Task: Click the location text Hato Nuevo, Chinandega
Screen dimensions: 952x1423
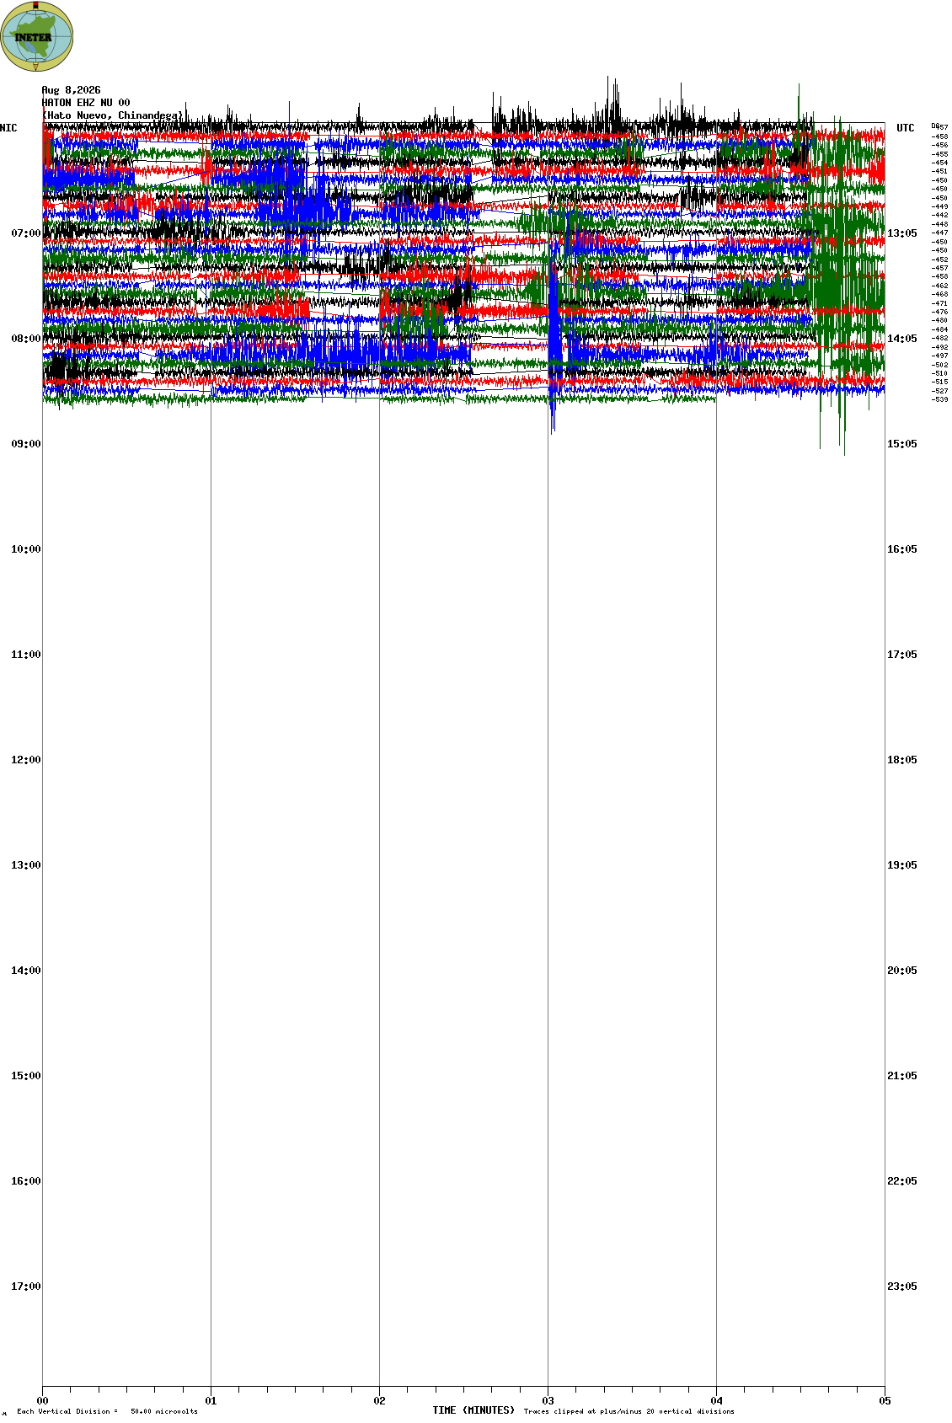Action: click(112, 115)
